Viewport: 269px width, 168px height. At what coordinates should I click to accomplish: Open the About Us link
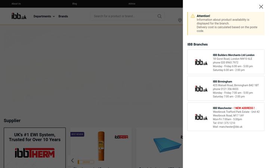[16, 4]
